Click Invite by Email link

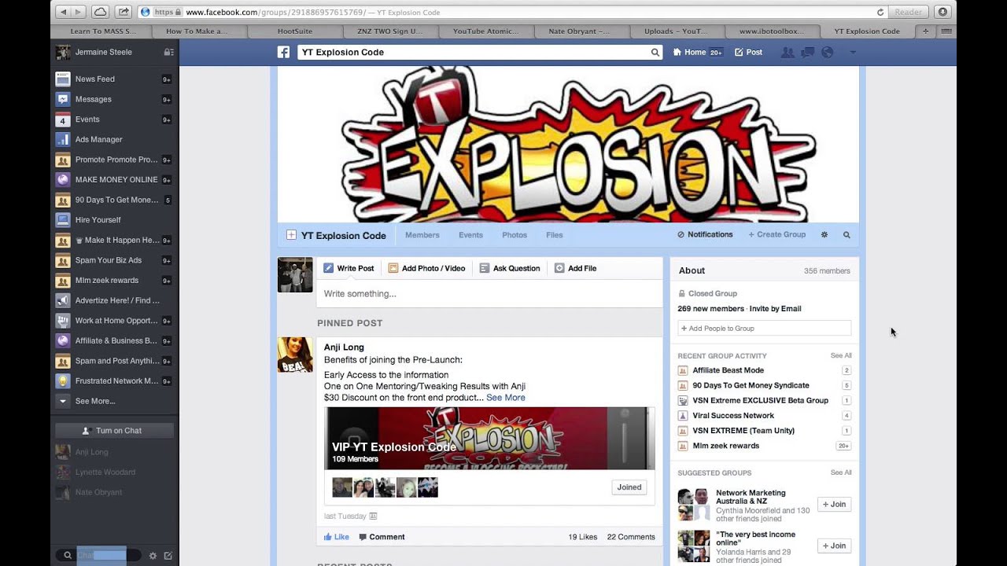click(x=775, y=309)
